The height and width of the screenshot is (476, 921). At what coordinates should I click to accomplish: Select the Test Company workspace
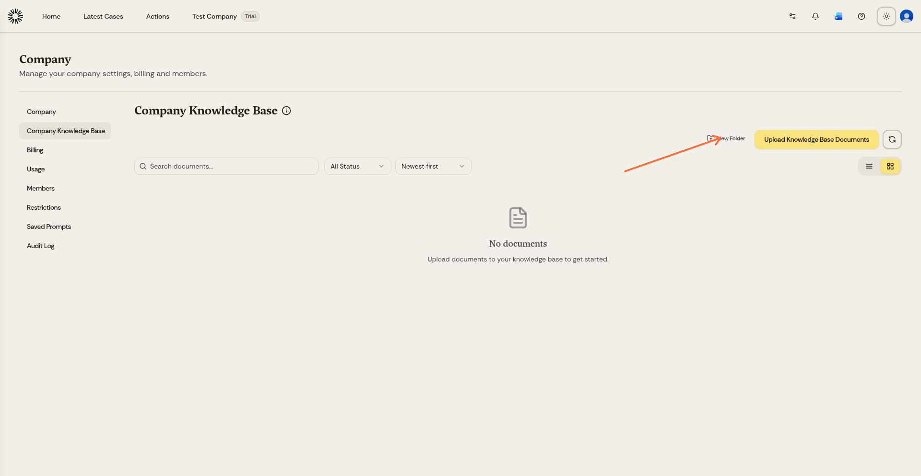[x=214, y=16]
